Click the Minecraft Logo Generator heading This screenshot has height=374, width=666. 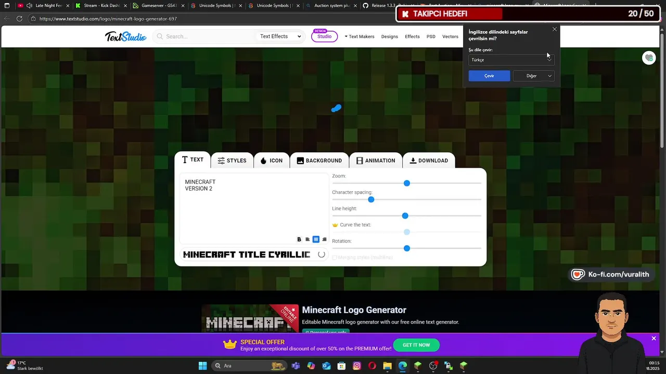coord(354,310)
